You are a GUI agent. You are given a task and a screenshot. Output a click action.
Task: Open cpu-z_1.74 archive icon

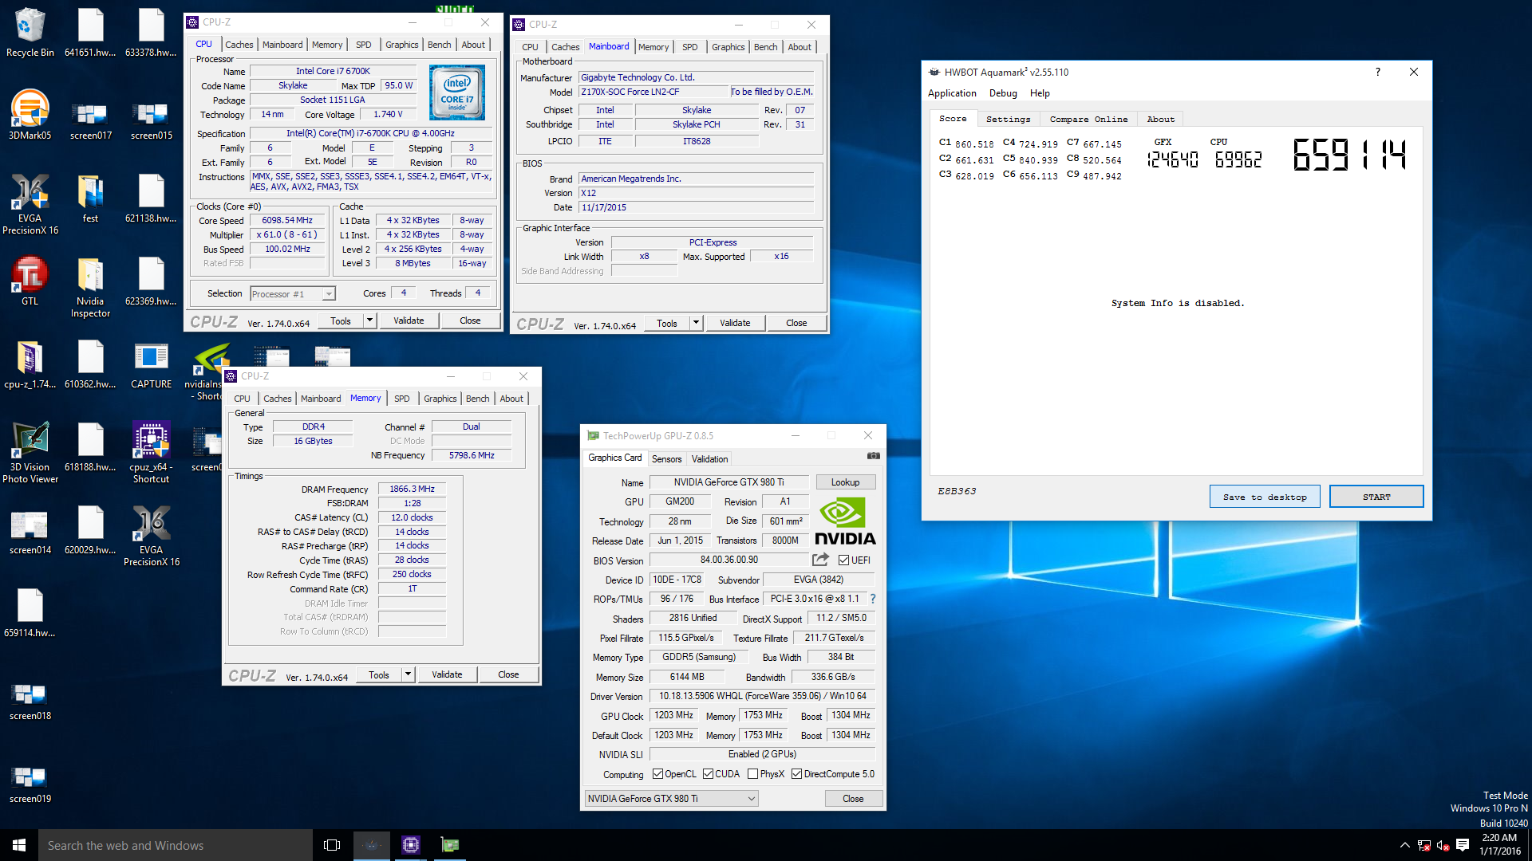point(30,364)
